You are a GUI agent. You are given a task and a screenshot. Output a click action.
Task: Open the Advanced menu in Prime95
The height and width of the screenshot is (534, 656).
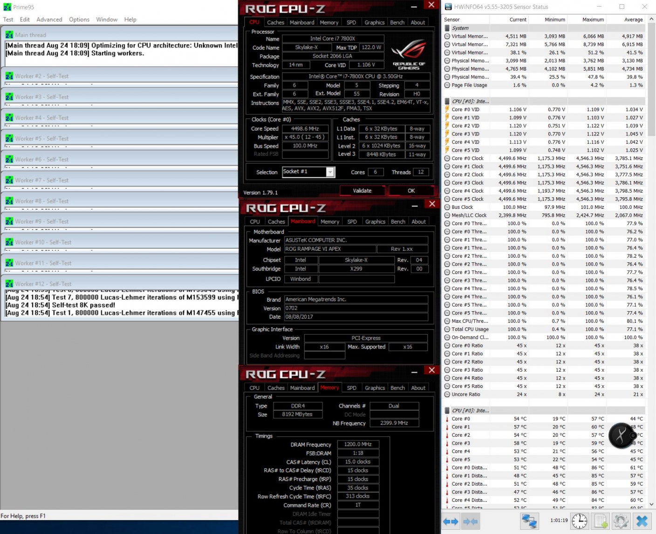point(49,20)
